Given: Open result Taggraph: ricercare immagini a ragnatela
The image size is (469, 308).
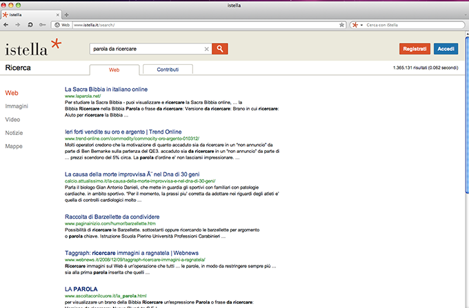Looking at the screenshot, I should point(132,253).
